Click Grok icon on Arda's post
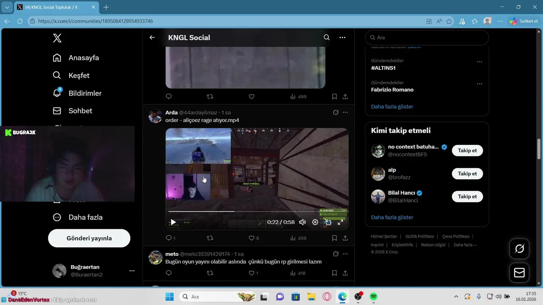 [336, 113]
